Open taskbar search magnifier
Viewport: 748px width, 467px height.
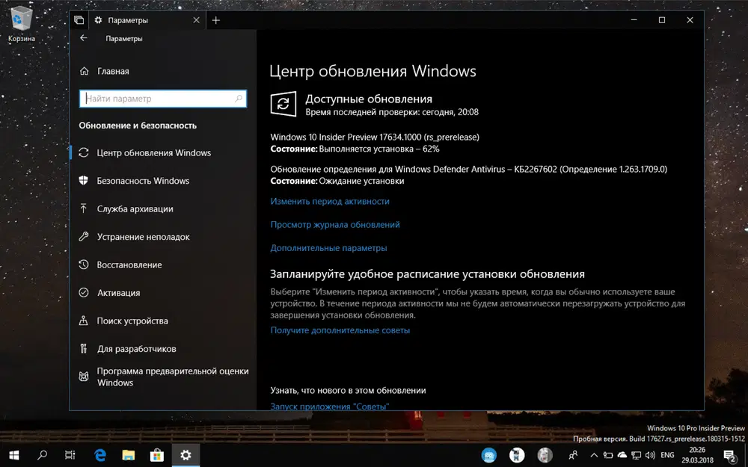[x=42, y=455]
